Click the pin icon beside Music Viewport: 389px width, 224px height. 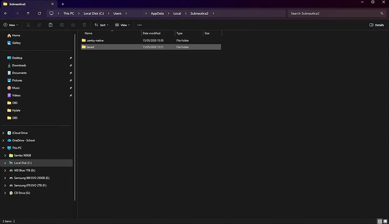(71, 88)
